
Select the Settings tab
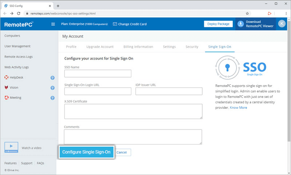click(x=169, y=47)
